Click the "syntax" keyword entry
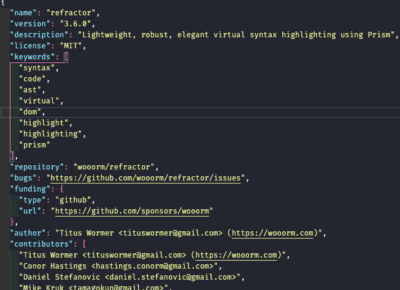The width and height of the screenshot is (400, 290). (37, 68)
